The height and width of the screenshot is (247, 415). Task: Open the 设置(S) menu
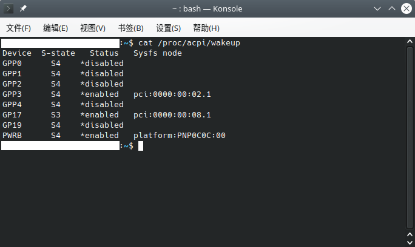point(168,28)
